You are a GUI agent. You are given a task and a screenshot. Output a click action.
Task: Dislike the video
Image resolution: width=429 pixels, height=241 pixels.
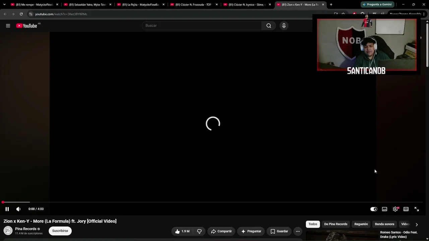click(x=199, y=231)
